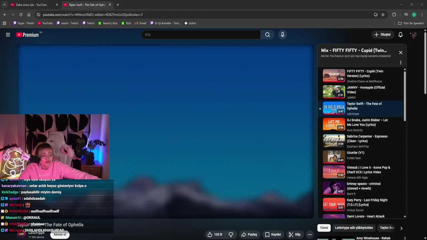The image size is (427, 240).
Task: Open the Chrome three-dot menu
Action: (x=422, y=15)
